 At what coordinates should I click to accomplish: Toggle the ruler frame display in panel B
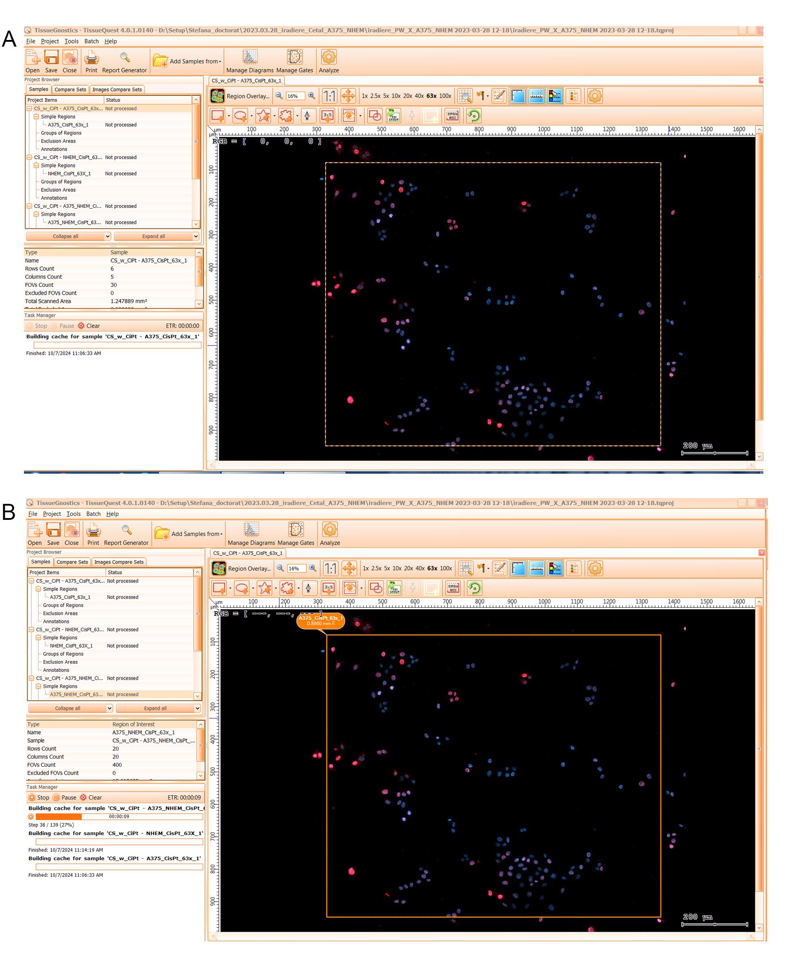[519, 569]
